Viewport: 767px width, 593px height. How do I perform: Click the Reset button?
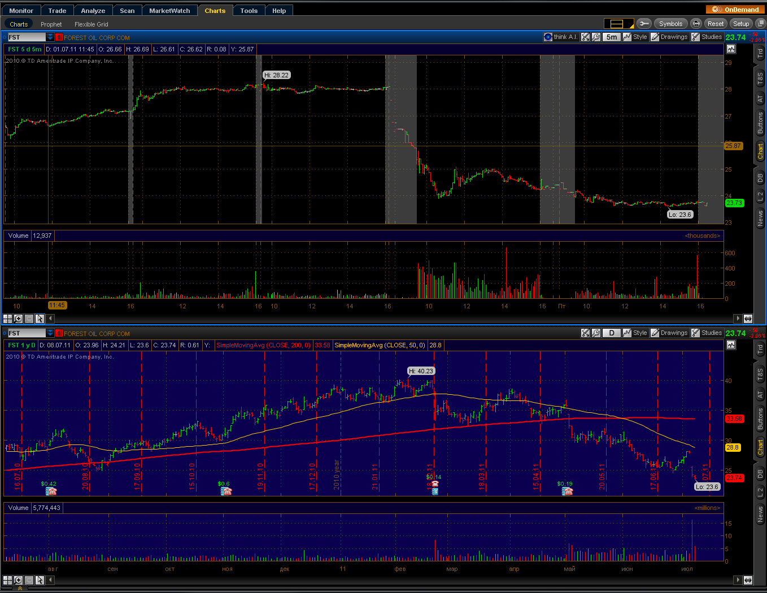[716, 24]
